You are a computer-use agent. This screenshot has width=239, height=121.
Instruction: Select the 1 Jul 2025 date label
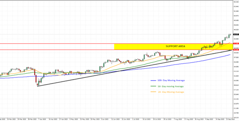tap(136, 119)
